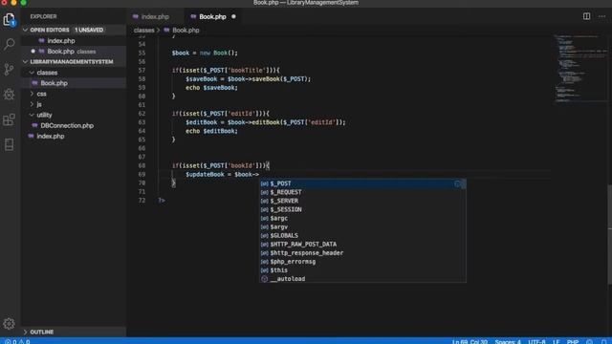Choose $_SESSION suggestion
Image resolution: width=612 pixels, height=344 pixels.
click(362, 209)
